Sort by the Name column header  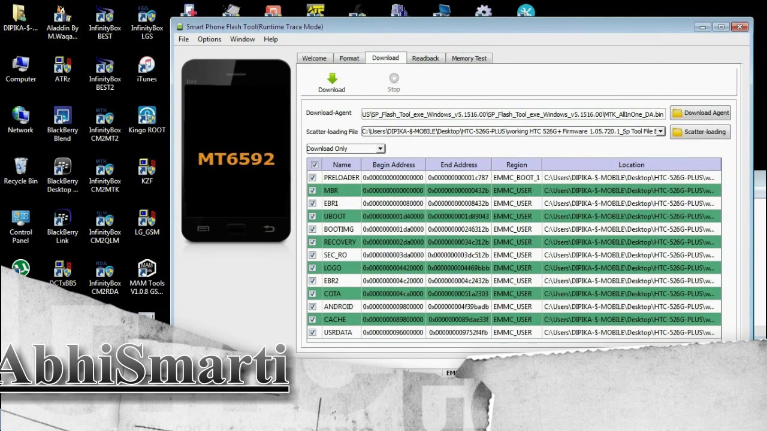(x=342, y=165)
